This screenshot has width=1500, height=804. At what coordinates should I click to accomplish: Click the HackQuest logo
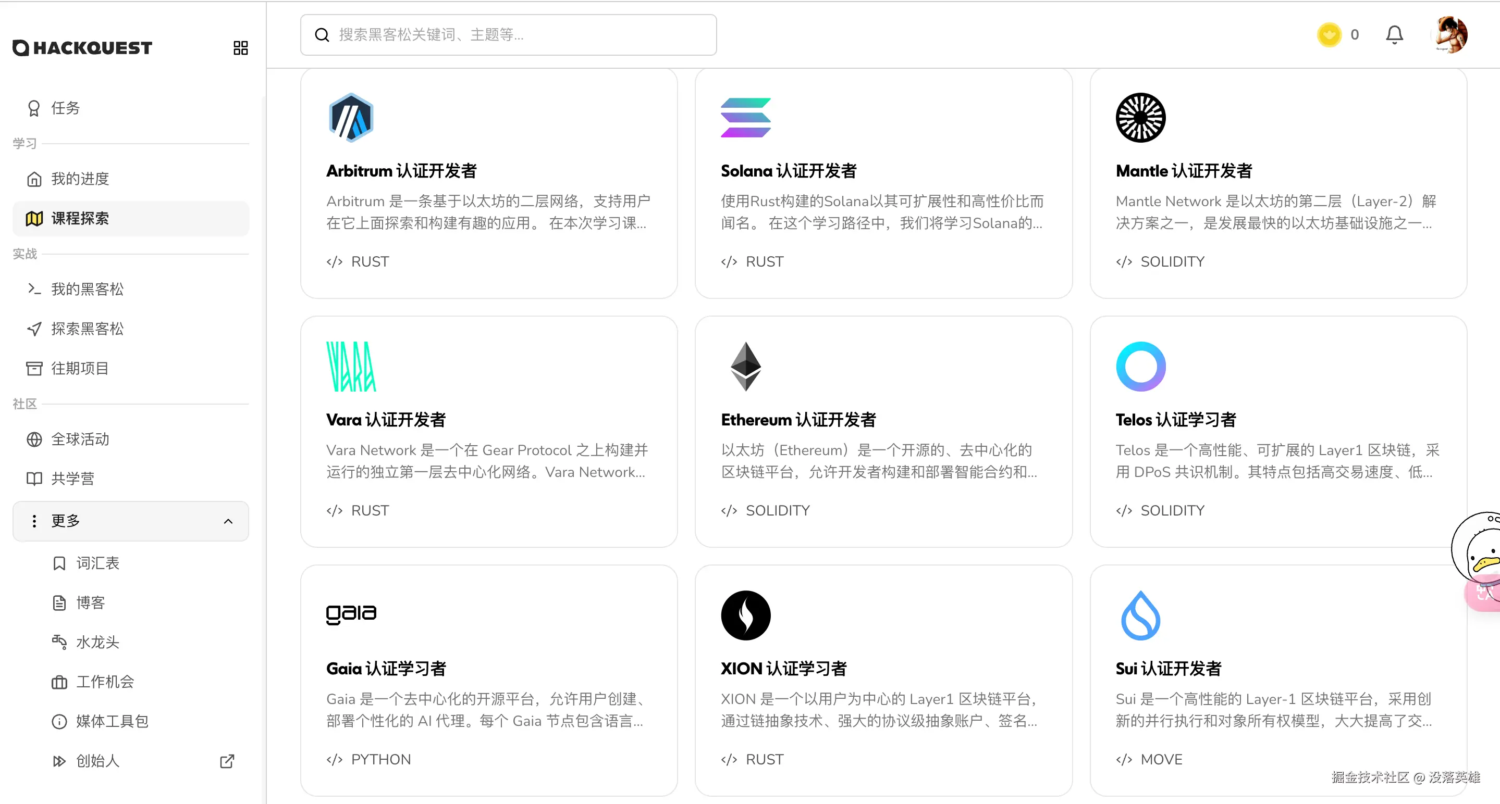tap(83, 48)
